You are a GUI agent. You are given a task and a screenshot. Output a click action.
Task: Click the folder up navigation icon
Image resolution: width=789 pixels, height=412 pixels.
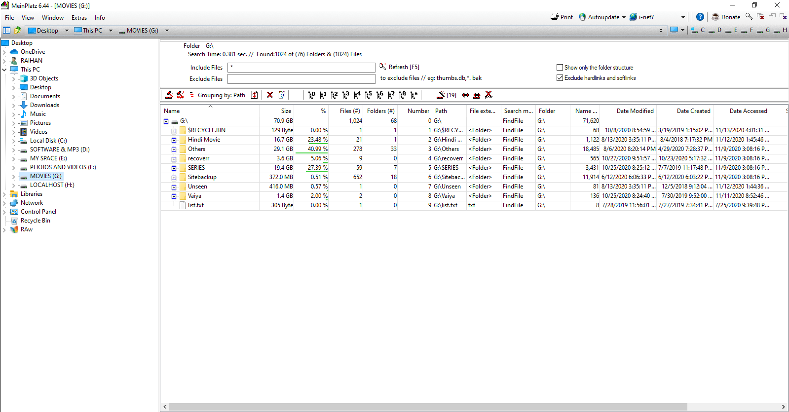click(18, 30)
